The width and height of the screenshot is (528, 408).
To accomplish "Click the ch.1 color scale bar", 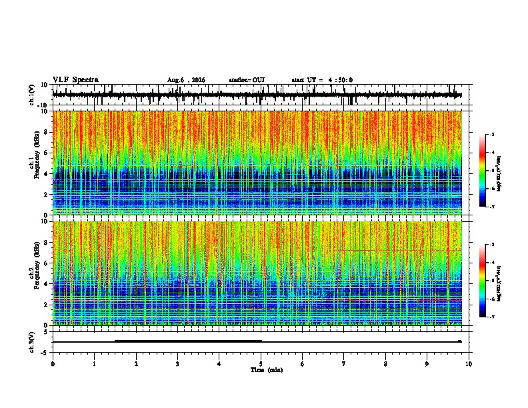I will coord(483,171).
